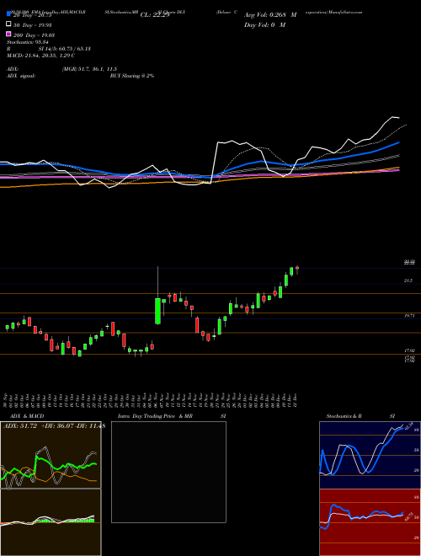Click the 'ADX signal:' label
The image size is (421, 556).
point(20,76)
